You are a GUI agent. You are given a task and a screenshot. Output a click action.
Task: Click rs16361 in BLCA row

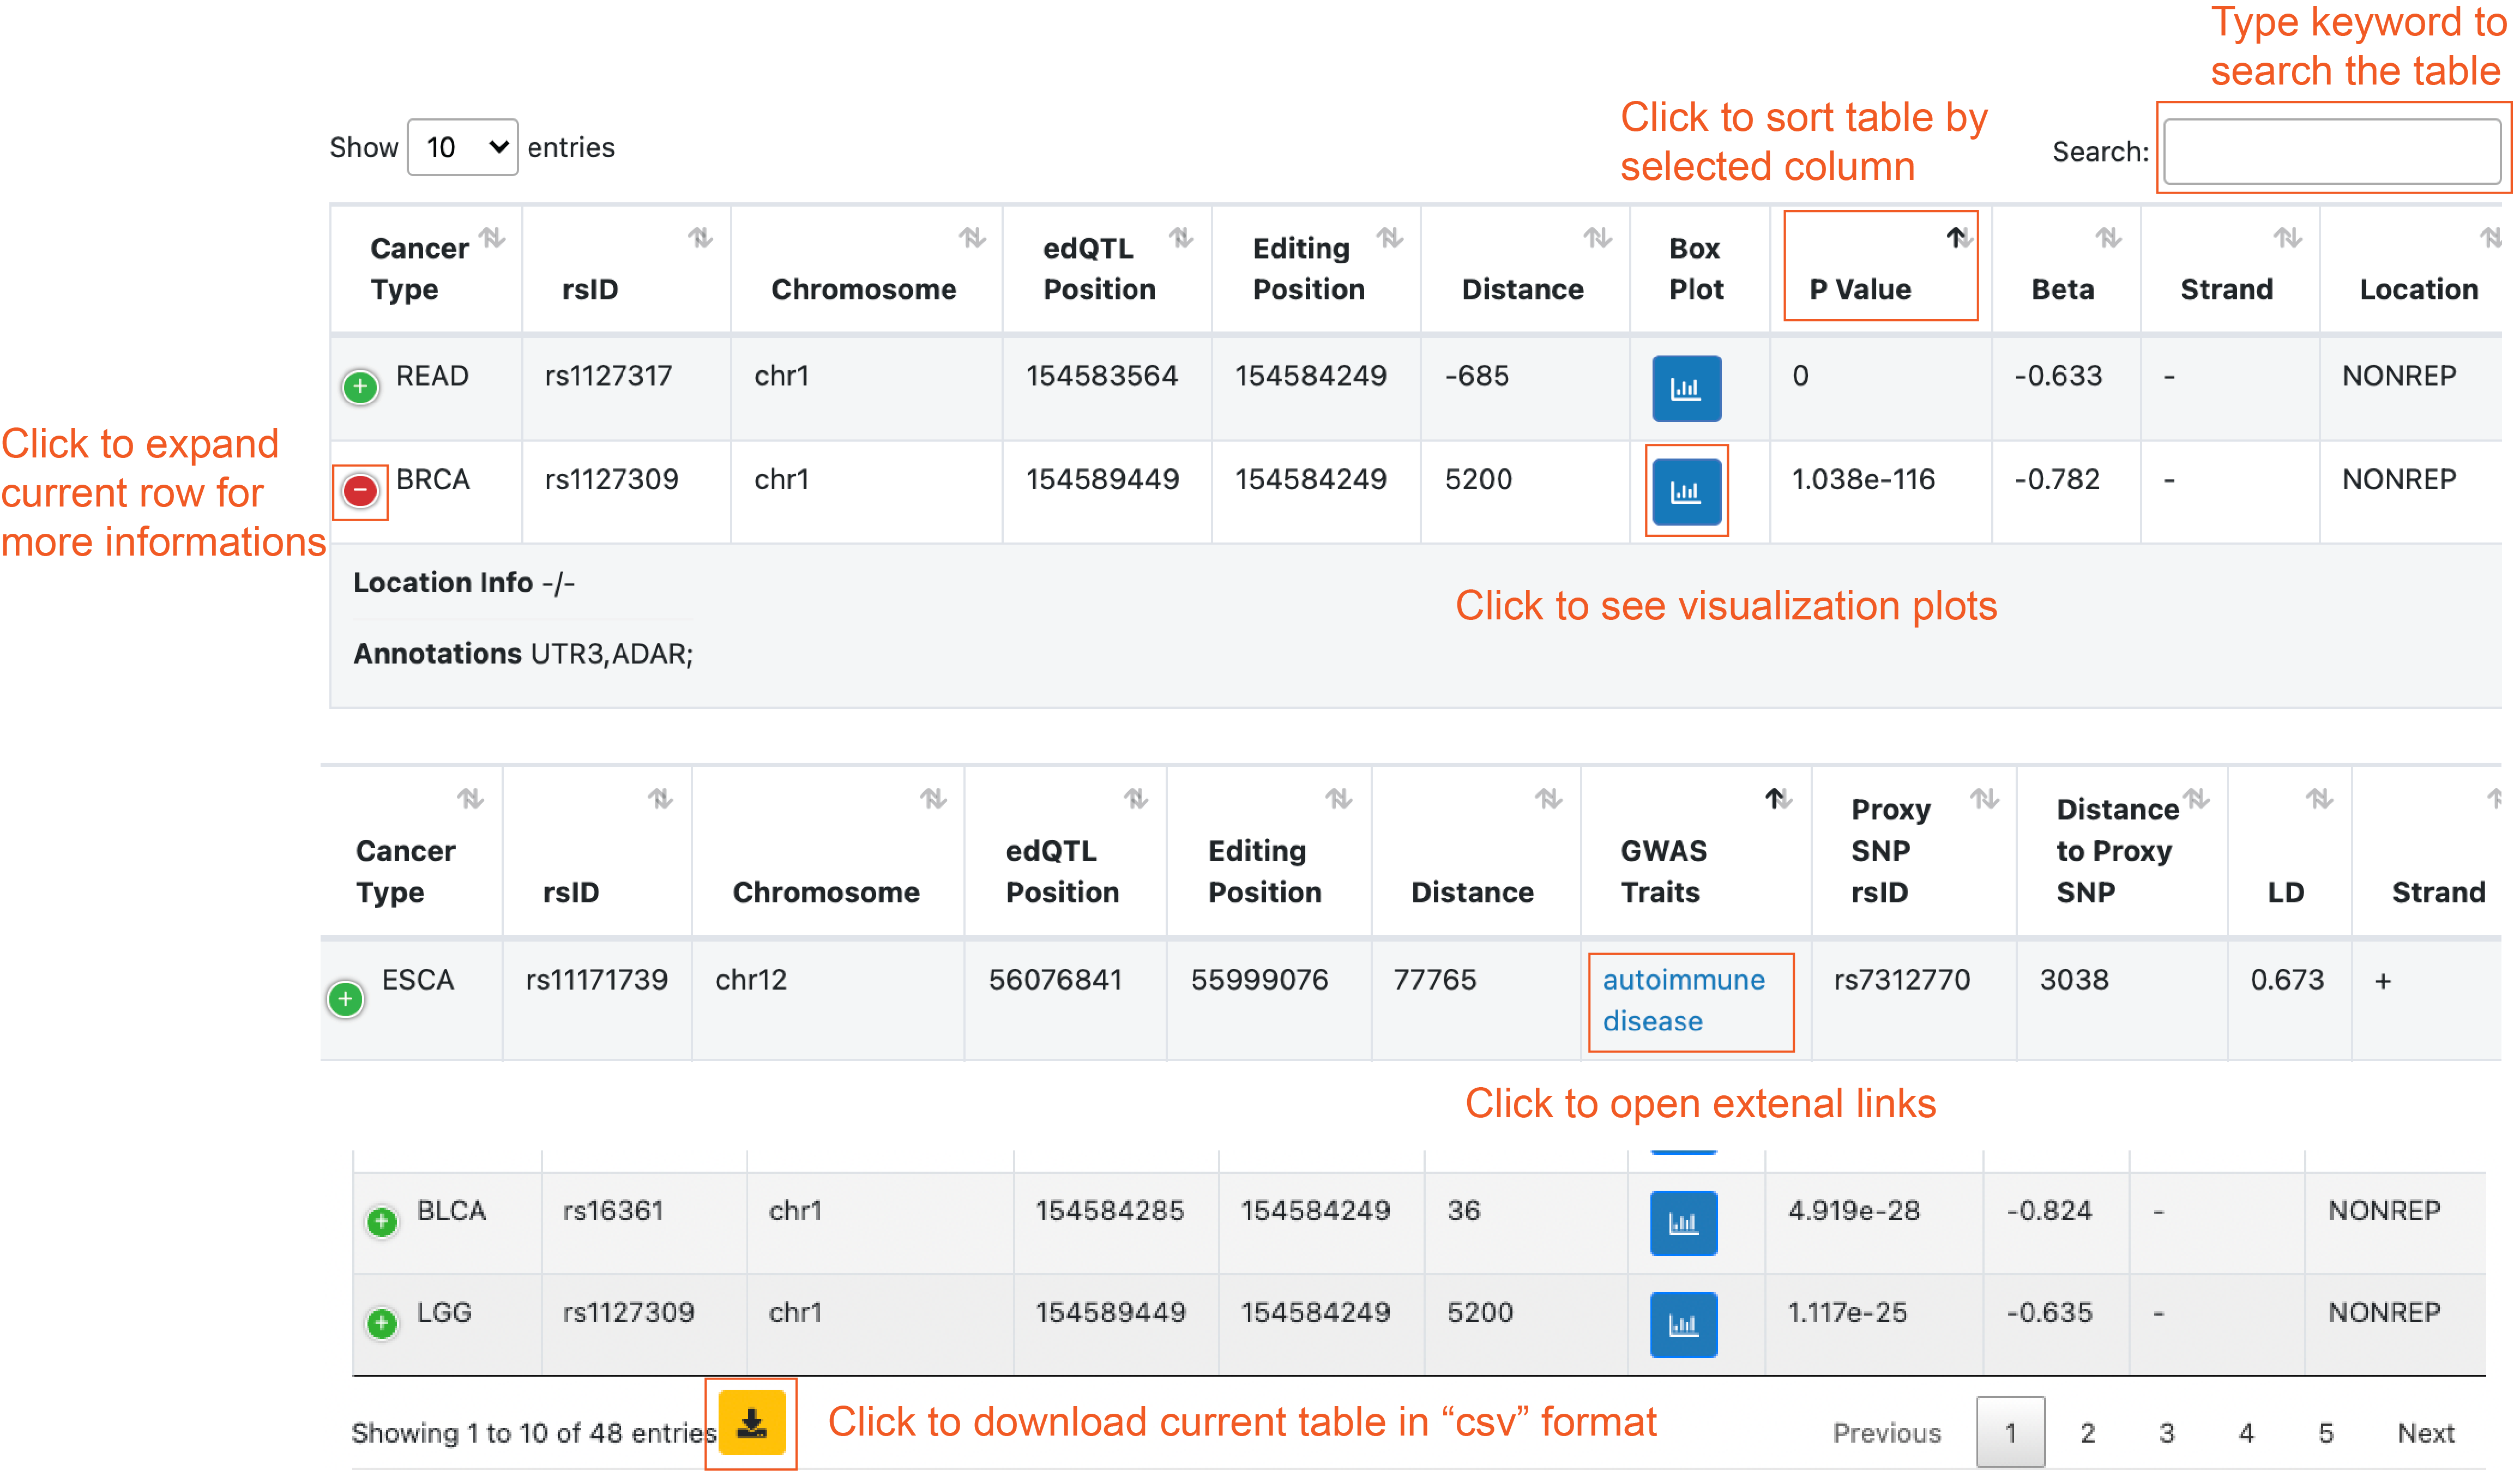pyautogui.click(x=613, y=1210)
